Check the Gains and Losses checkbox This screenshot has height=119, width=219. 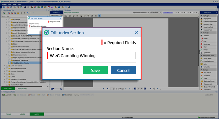click(7, 66)
